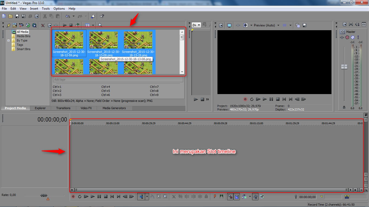Open the File menu

point(4,9)
